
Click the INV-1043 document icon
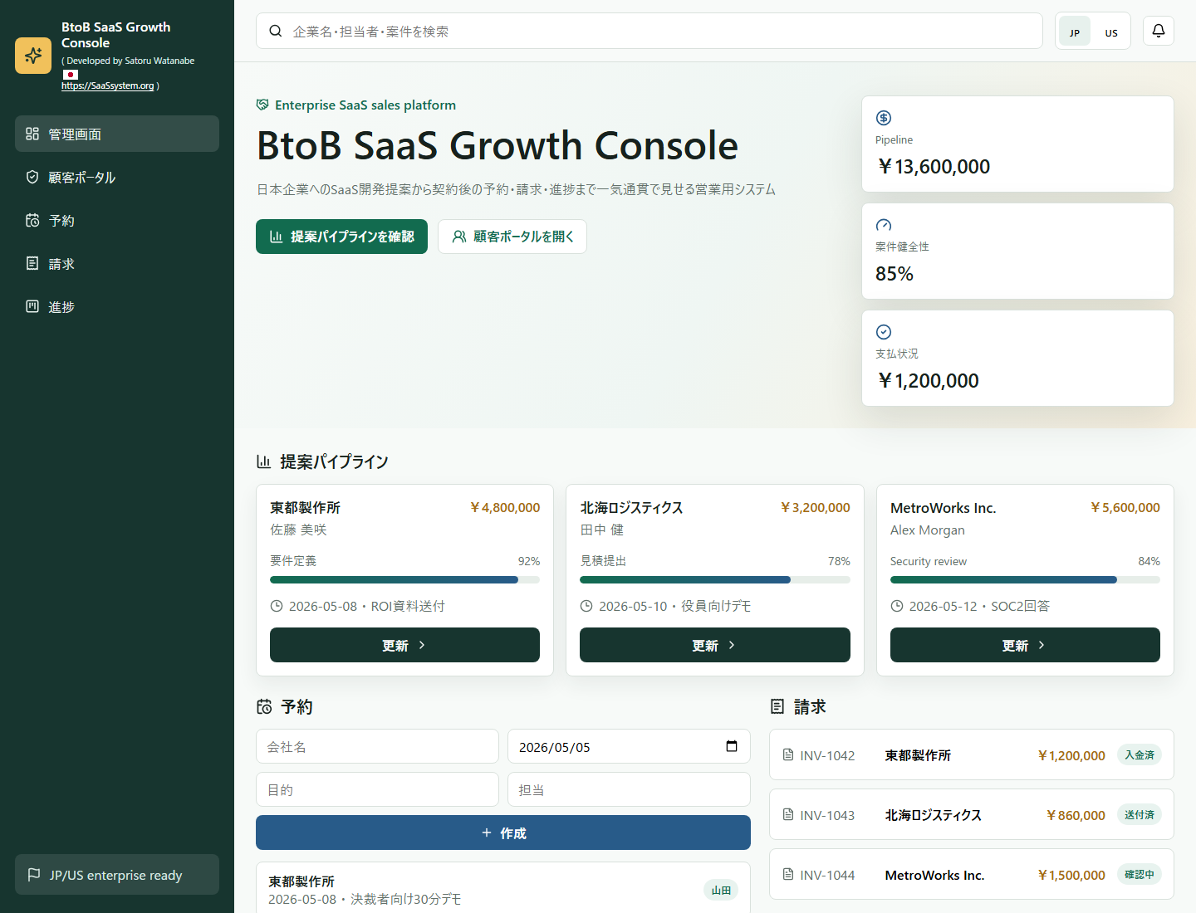coord(788,814)
